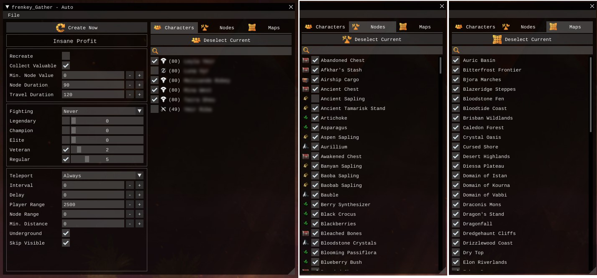The image size is (597, 278).
Task: Increment Node Duration with the plus button
Action: (x=140, y=85)
